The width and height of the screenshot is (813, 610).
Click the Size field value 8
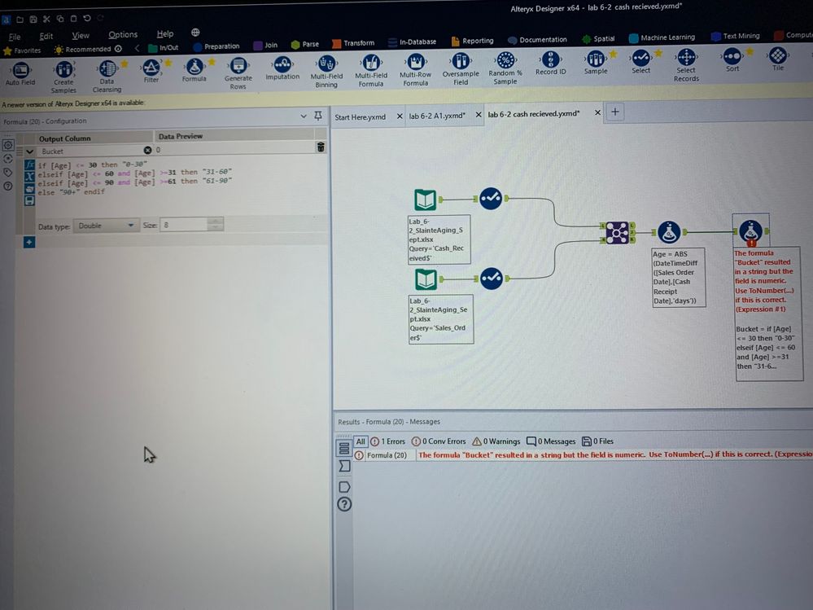point(184,225)
